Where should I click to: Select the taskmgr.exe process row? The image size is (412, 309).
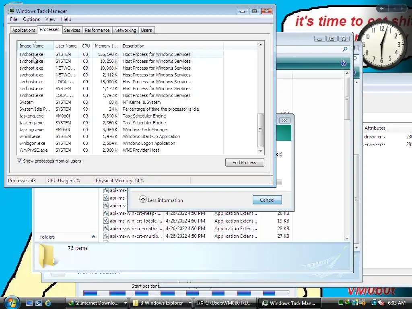[120, 130]
